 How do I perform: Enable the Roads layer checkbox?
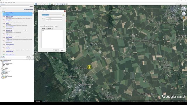[3, 70]
